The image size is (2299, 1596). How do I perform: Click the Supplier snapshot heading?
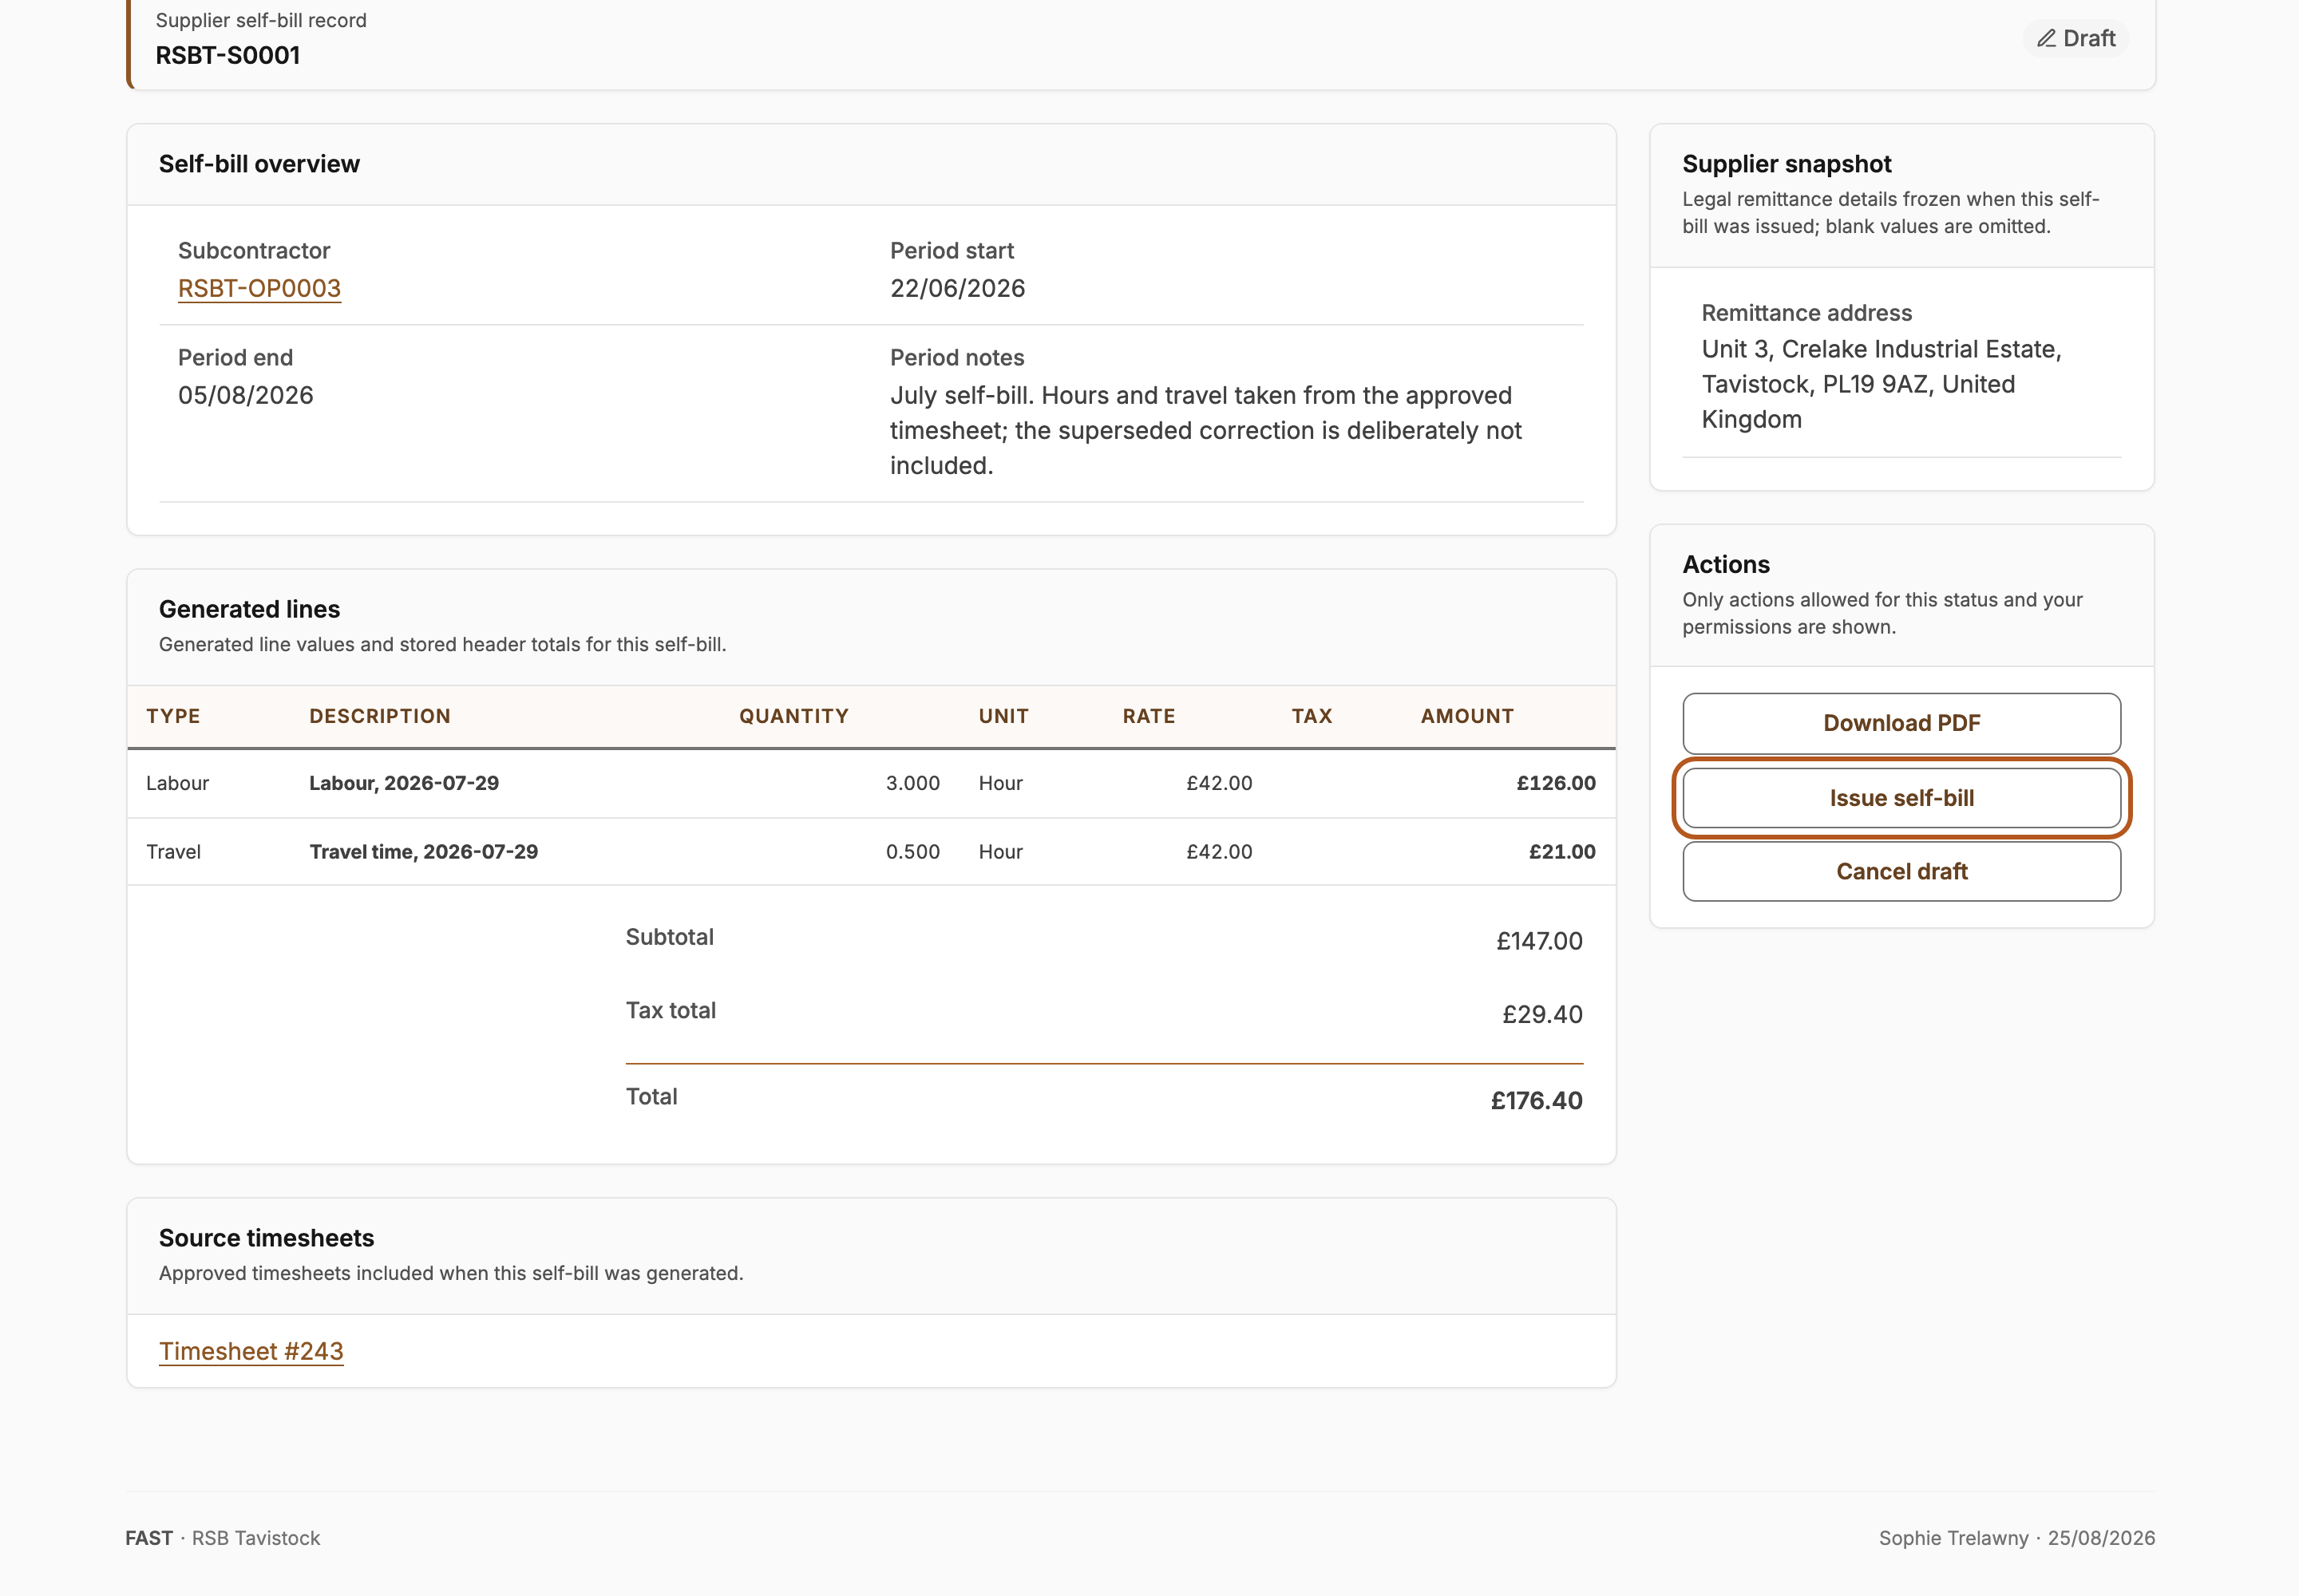click(x=1786, y=164)
